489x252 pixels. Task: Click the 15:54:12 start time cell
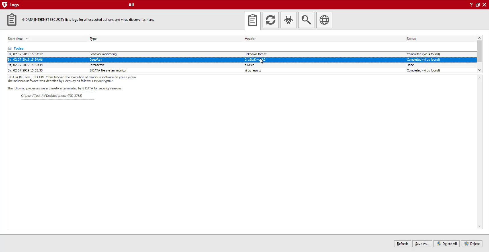[25, 54]
